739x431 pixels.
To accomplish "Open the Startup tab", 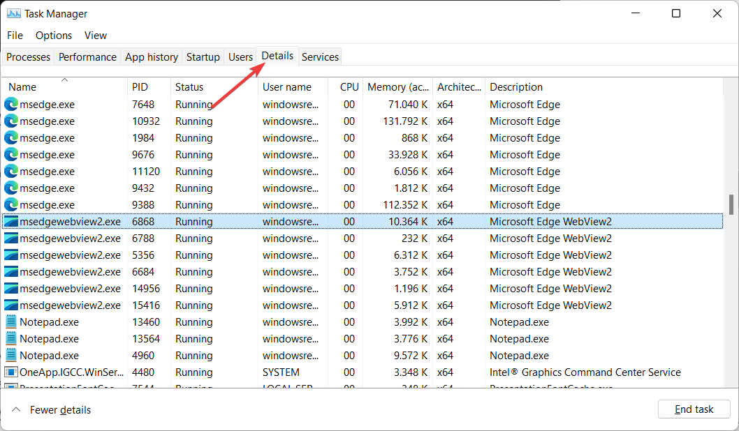I will (x=203, y=57).
